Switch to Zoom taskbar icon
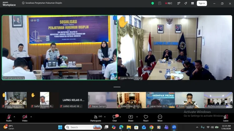Screen dimensions: 234x131 pos(174,127)
